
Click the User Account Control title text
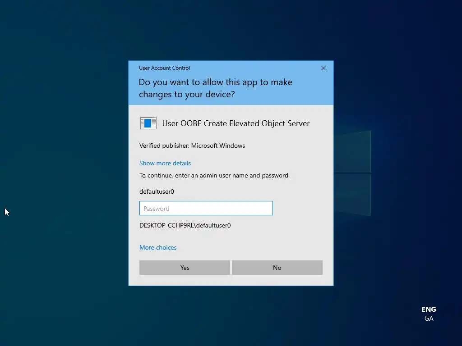[164, 68]
